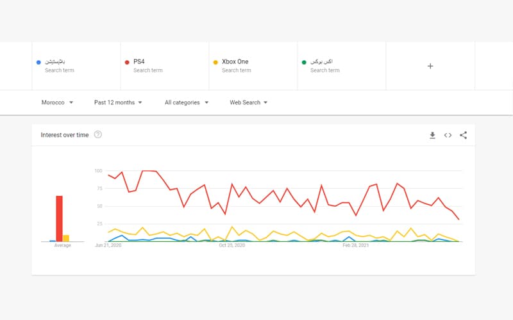Open the embed code icon
Image resolution: width=513 pixels, height=320 pixels.
click(x=448, y=135)
